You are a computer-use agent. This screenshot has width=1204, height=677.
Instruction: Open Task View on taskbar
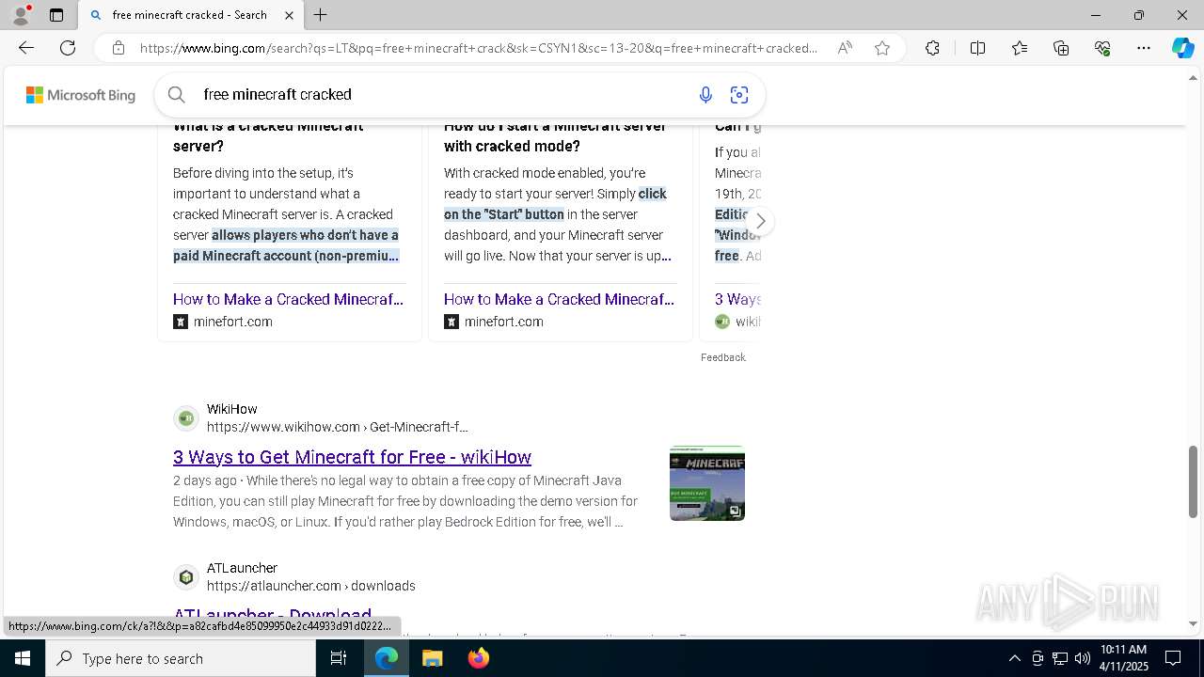(339, 658)
